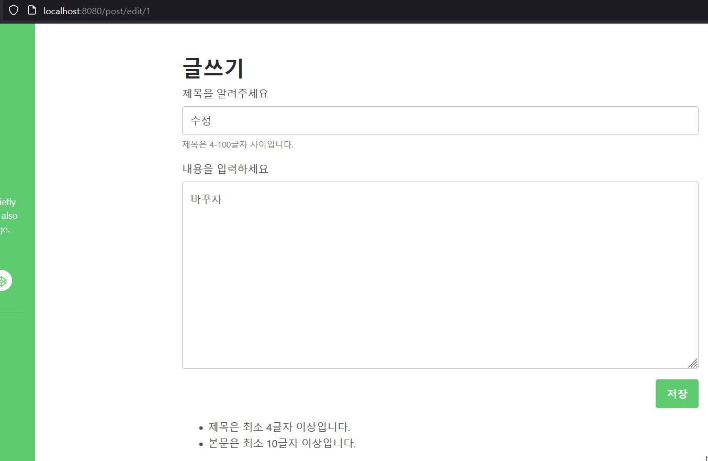Click the title input containing 수정
Screen dimensions: 708x461
point(440,120)
